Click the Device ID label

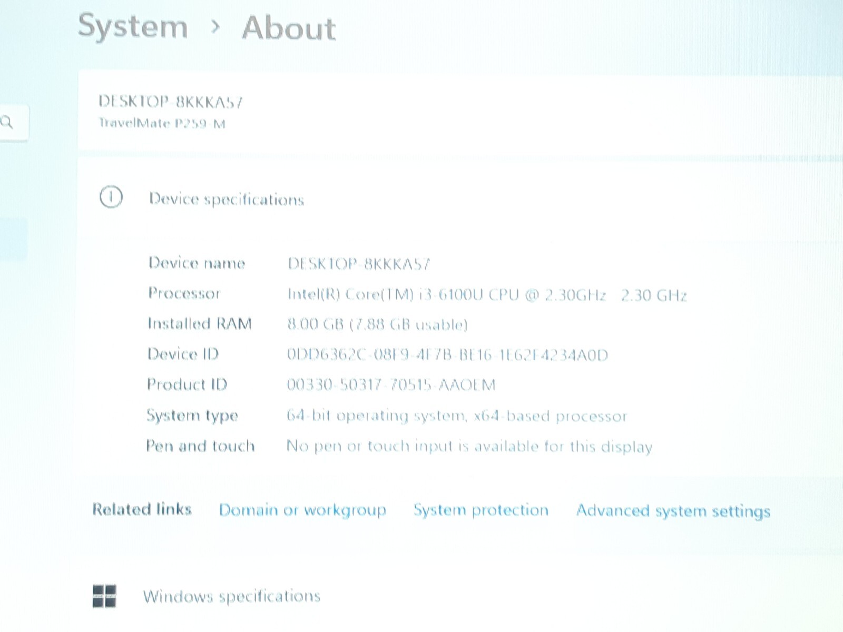(183, 354)
